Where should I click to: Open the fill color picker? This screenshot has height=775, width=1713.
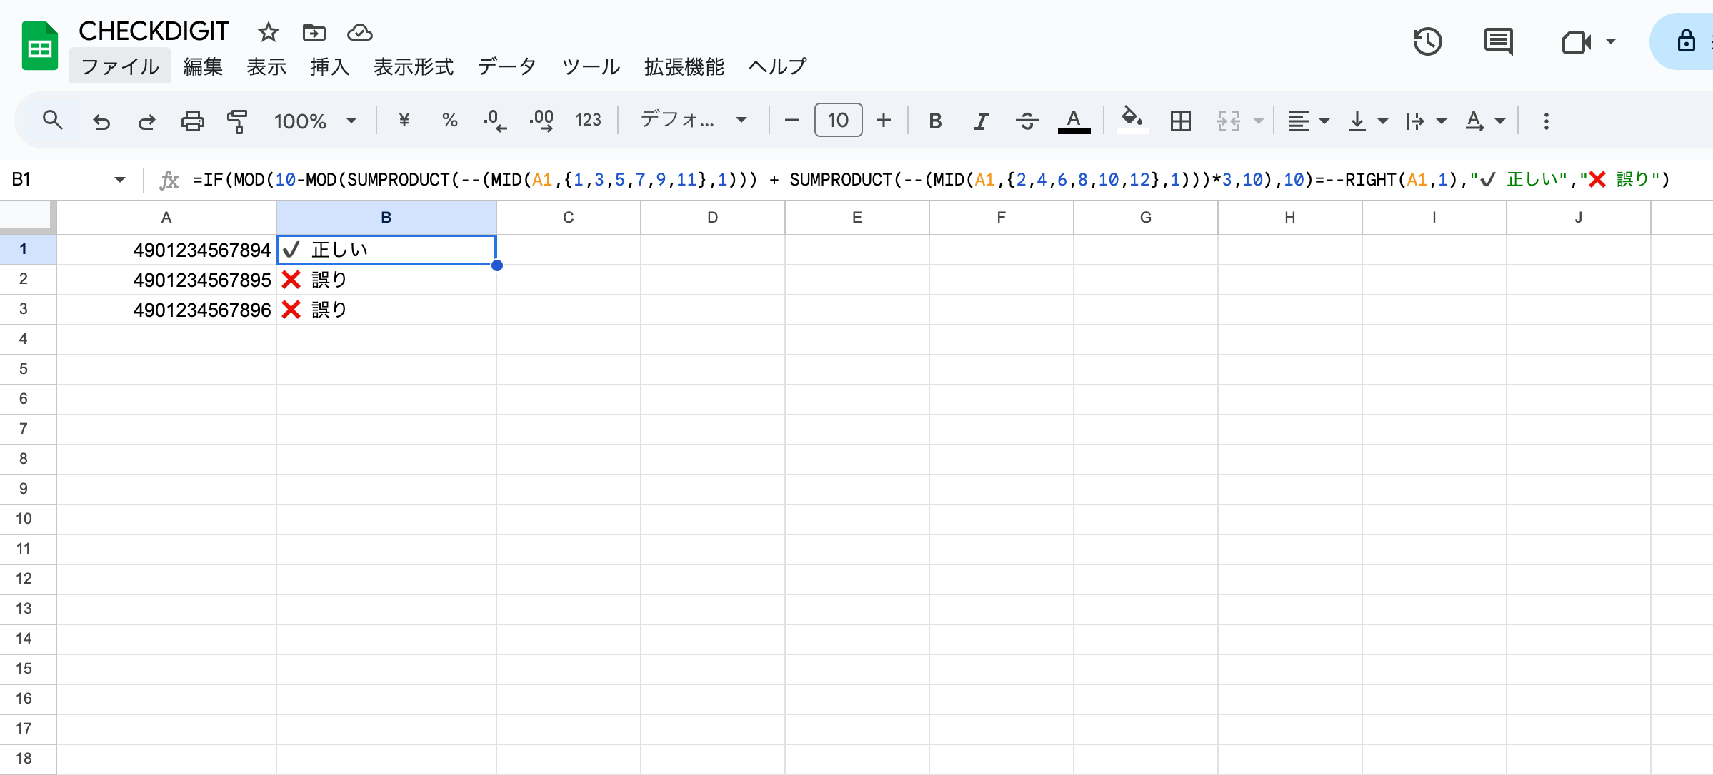[1131, 121]
